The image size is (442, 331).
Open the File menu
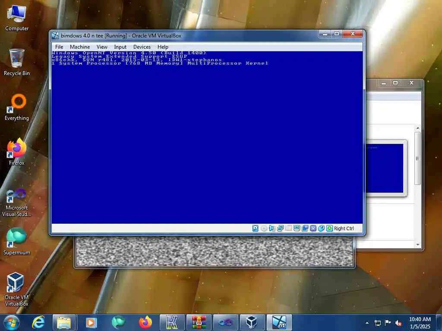point(59,47)
